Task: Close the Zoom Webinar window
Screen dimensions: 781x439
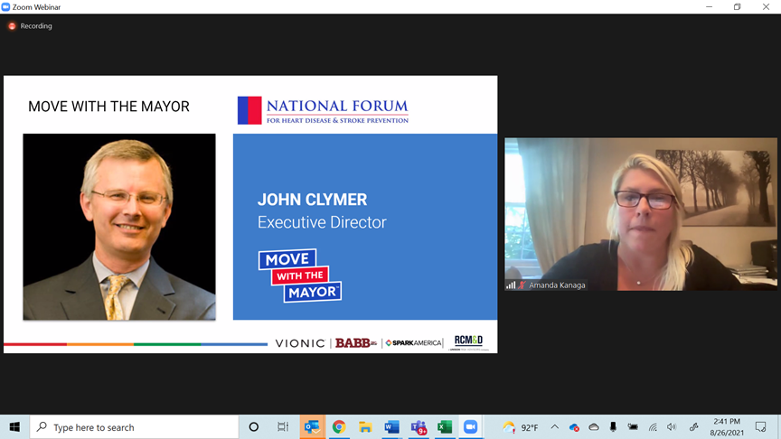Action: (766, 7)
